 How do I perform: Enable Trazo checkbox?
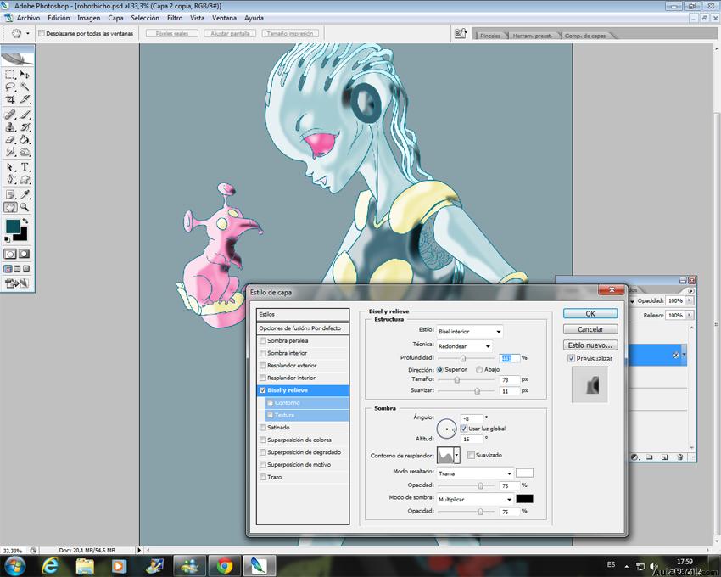[x=263, y=478]
